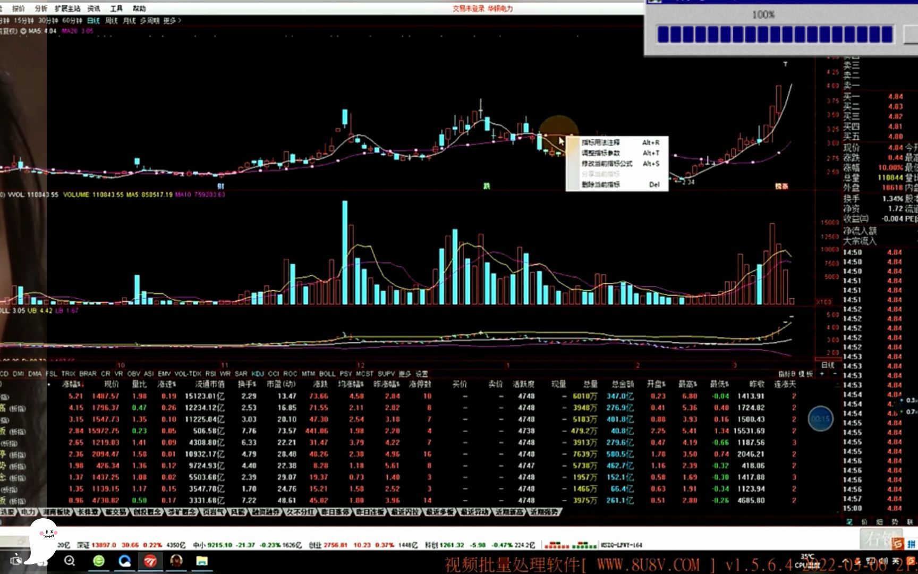The image size is (918, 574).
Task: Open the 昨日连板 sector tab
Action: 369,512
